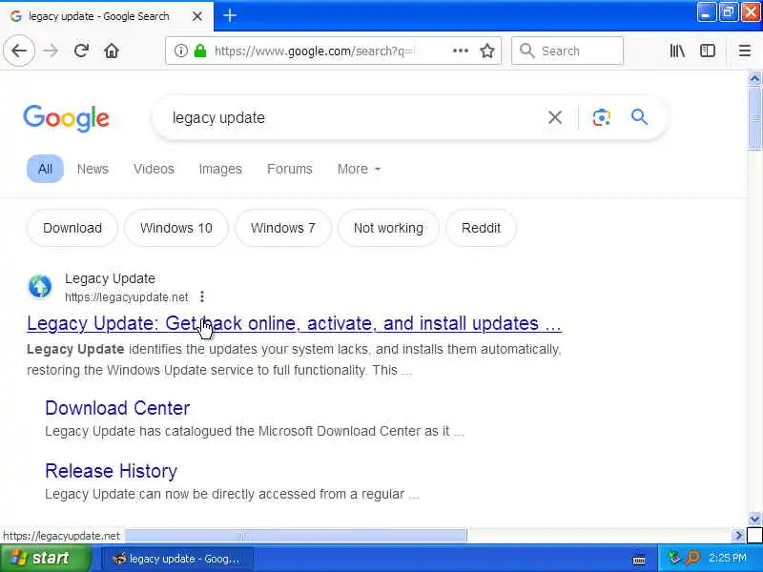Click the forward navigation arrow
The height and width of the screenshot is (572, 763).
coord(51,51)
